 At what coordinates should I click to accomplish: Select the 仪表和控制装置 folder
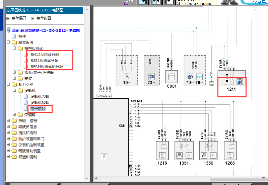[x=31, y=145]
